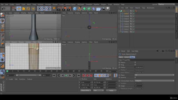Toggle Circle.6 visibility checkmark
178x100 pixels.
tap(134, 16)
